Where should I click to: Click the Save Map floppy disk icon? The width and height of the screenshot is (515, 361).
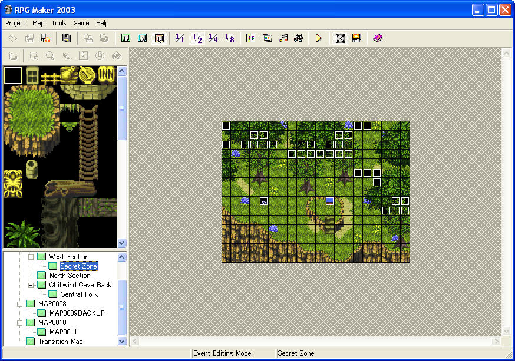click(67, 38)
